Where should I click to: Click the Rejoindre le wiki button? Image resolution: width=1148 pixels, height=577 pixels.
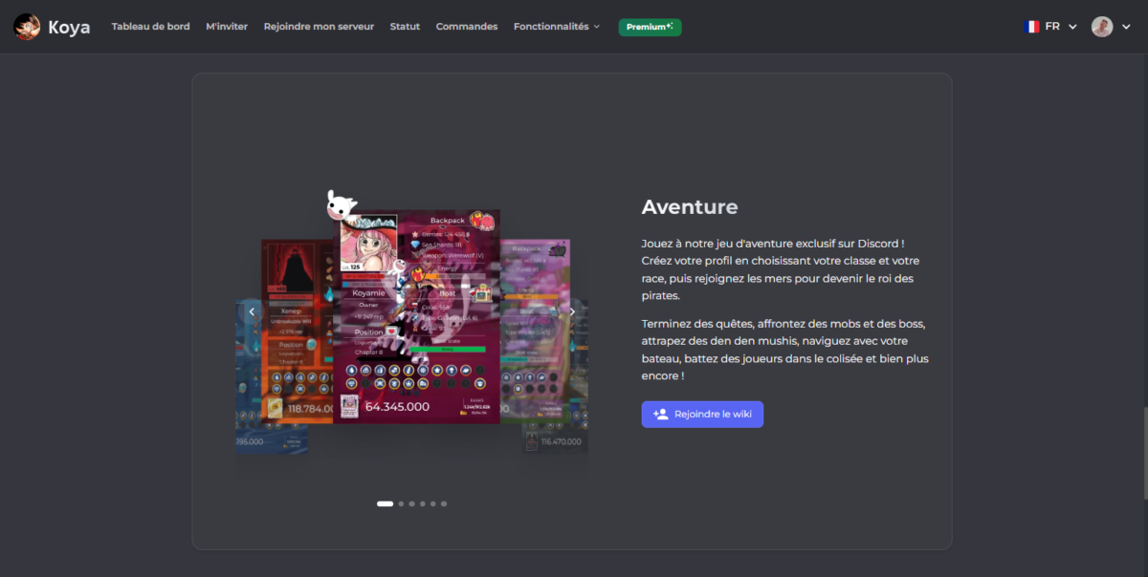[x=702, y=414]
